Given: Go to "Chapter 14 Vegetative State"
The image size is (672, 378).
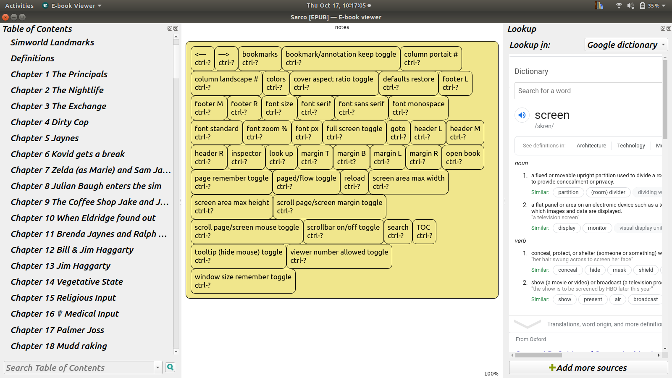Looking at the screenshot, I should [x=67, y=282].
